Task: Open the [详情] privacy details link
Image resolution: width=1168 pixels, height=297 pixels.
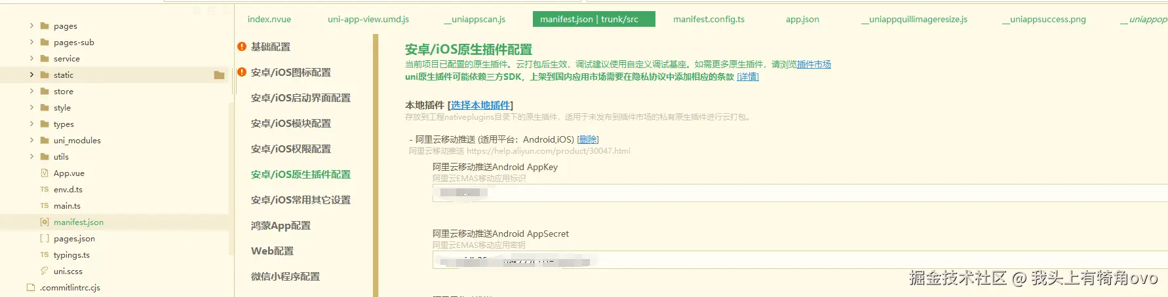Action: click(x=748, y=77)
